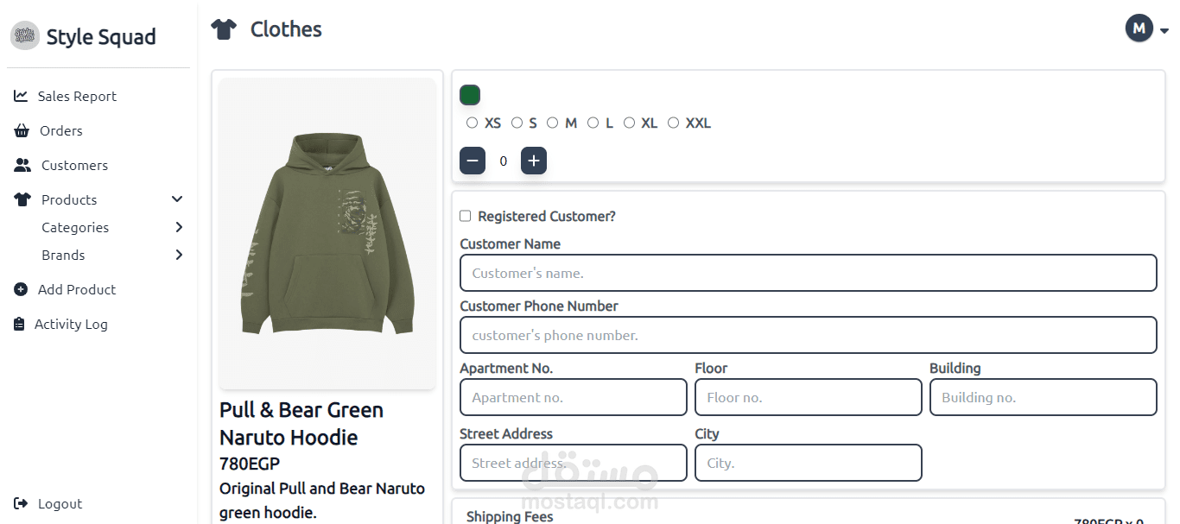Select size L radio button
The height and width of the screenshot is (524, 1180).
pyautogui.click(x=593, y=123)
